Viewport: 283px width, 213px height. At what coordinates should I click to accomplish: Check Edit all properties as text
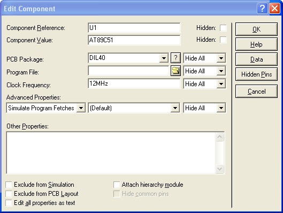pos(9,203)
